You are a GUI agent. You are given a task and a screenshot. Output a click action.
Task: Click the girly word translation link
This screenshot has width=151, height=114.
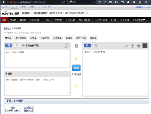coord(13,107)
